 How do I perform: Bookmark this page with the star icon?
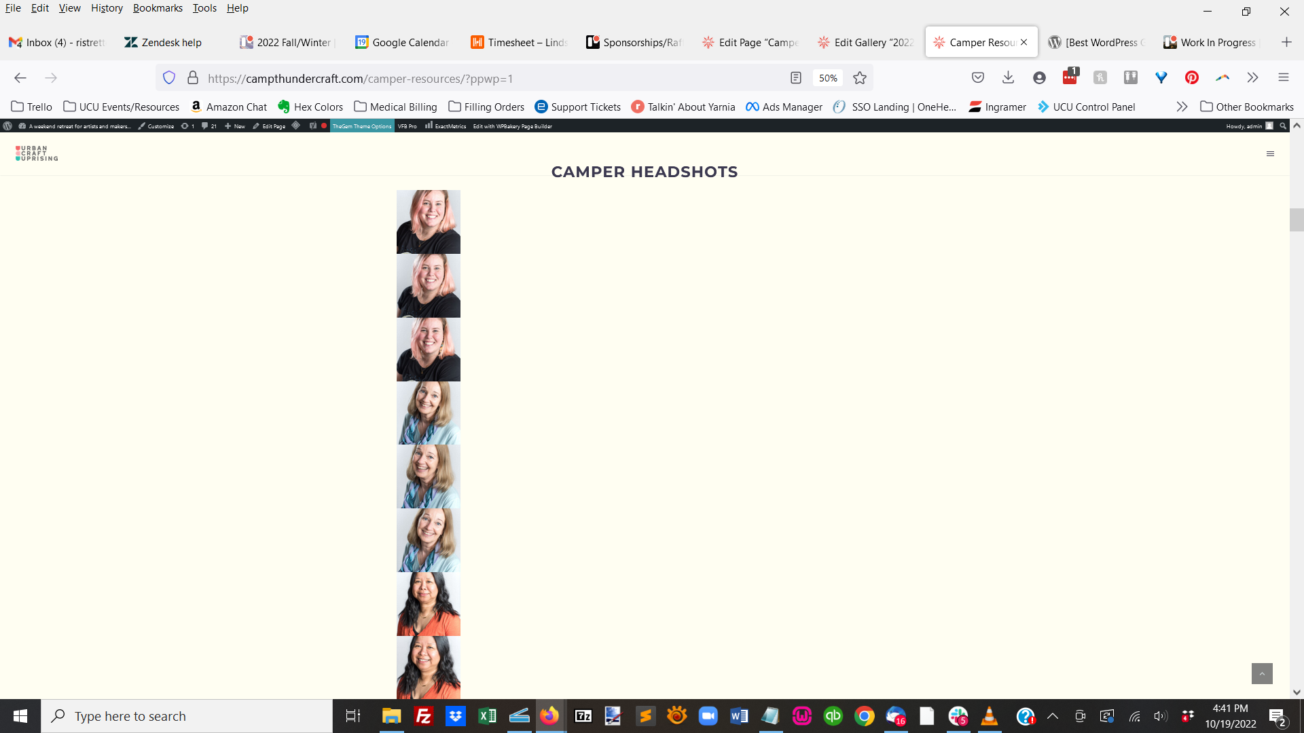click(x=860, y=77)
